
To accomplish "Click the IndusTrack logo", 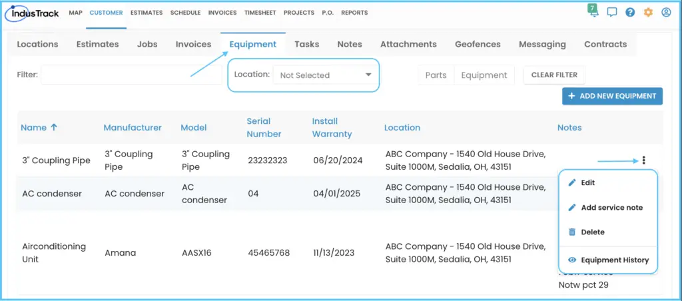I will [x=32, y=13].
